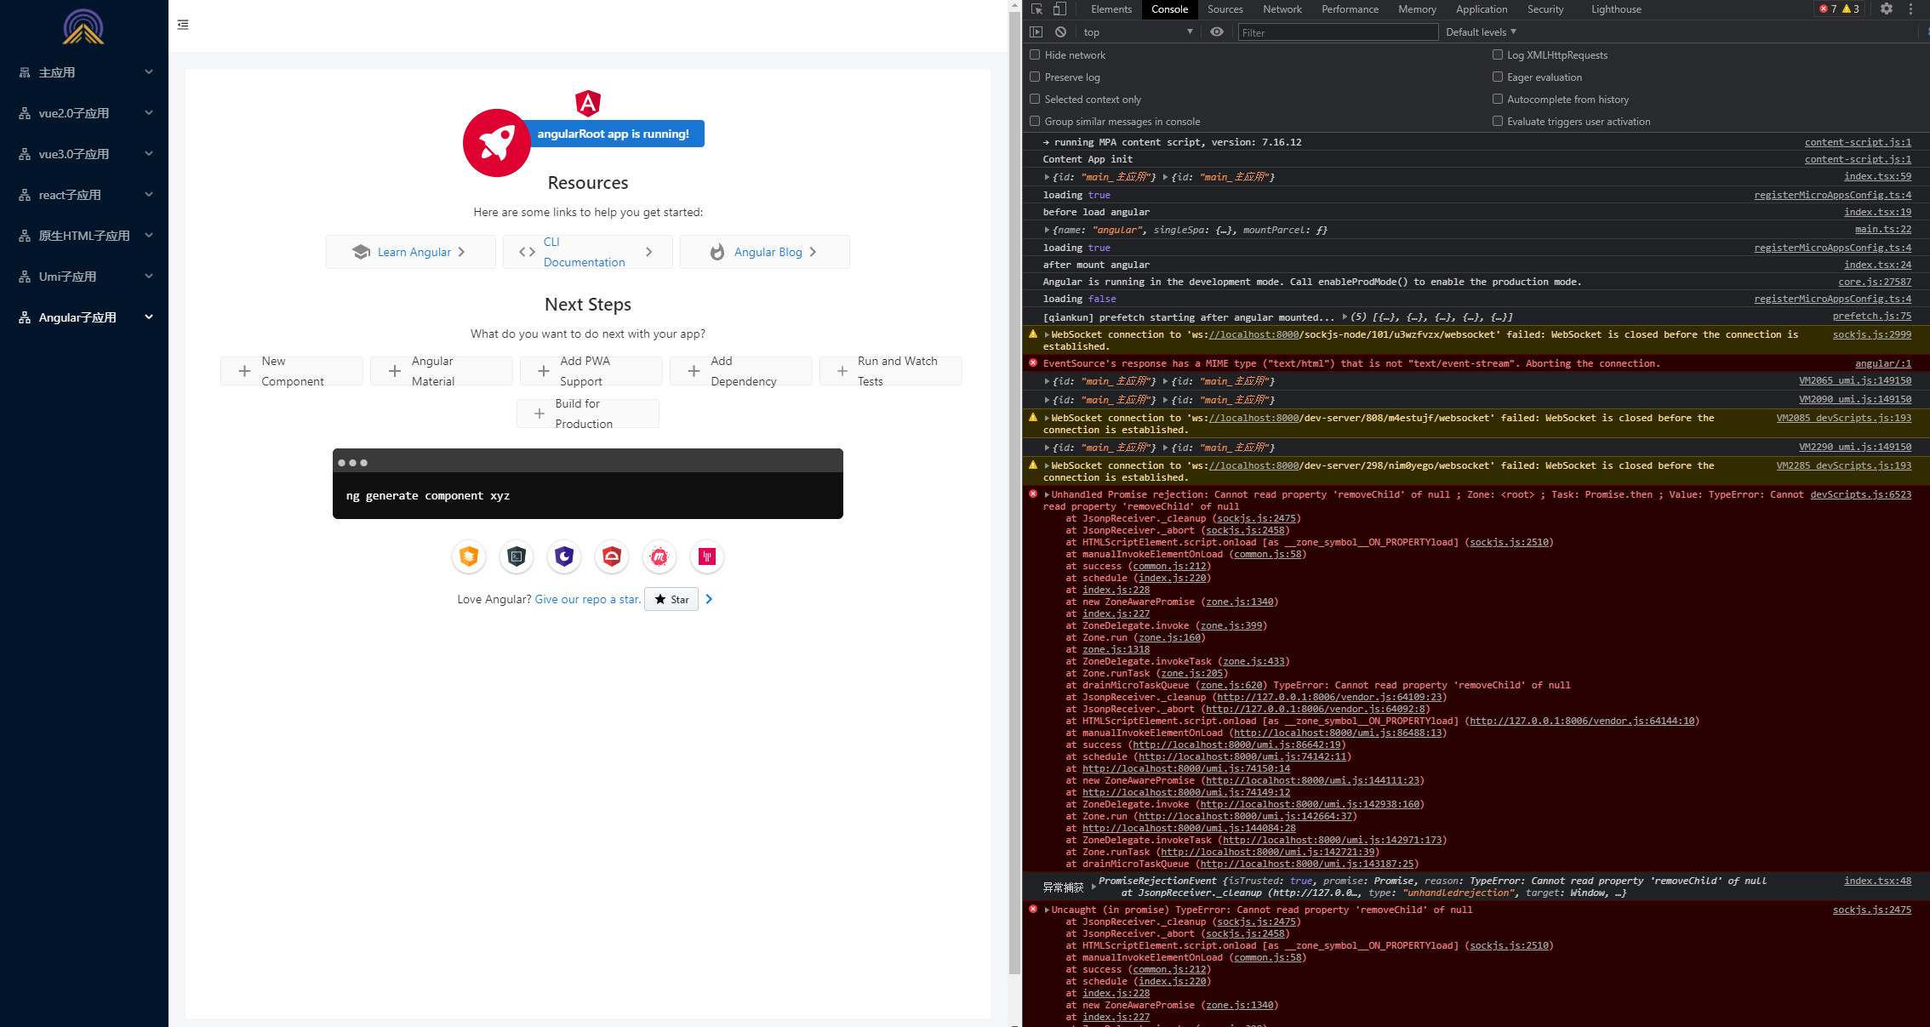Expand the 原生HTML子应用 sidebar menu
The width and height of the screenshot is (1930, 1027).
pos(84,236)
